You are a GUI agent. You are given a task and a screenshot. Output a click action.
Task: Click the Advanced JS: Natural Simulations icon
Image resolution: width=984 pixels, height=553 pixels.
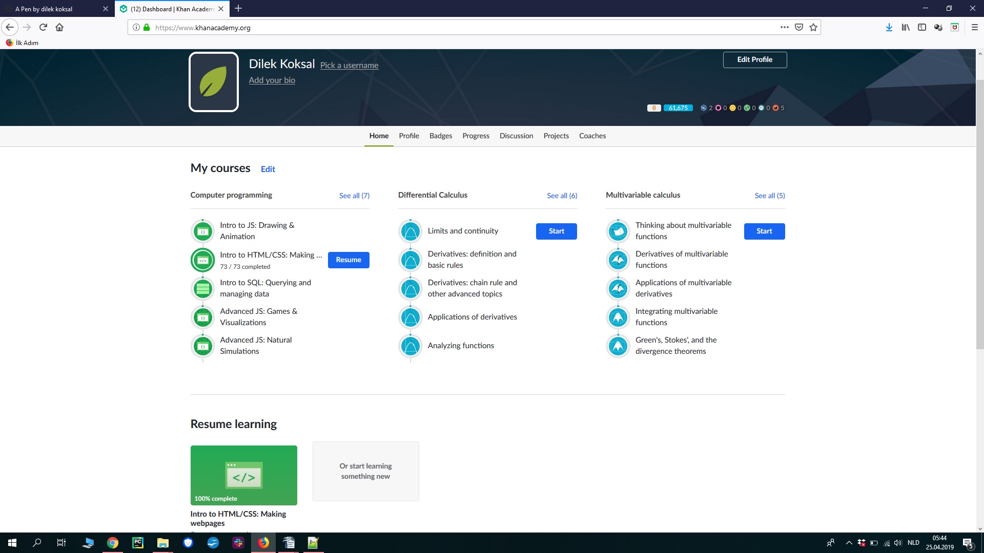pyautogui.click(x=203, y=346)
